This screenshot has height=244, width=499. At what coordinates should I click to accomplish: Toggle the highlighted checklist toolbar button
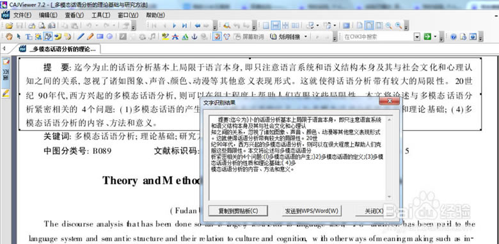[x=217, y=37]
